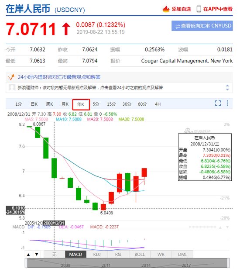Click the current price 7.0711

pyautogui.click(x=31, y=29)
